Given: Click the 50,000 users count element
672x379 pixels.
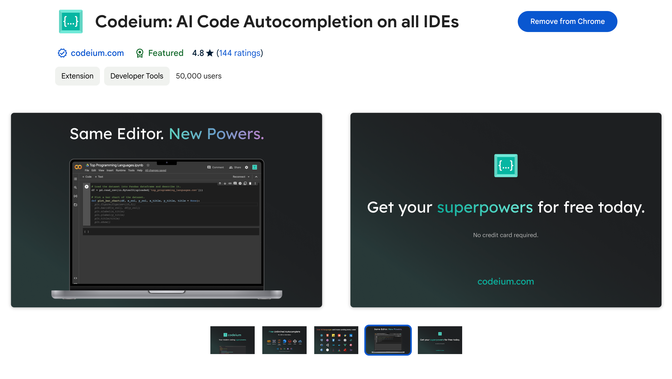Looking at the screenshot, I should click(199, 76).
